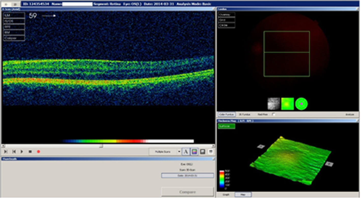Click the green scan area box on the fundus
Image resolution: width=361 pixels, height=199 pixels.
pyautogui.click(x=287, y=54)
